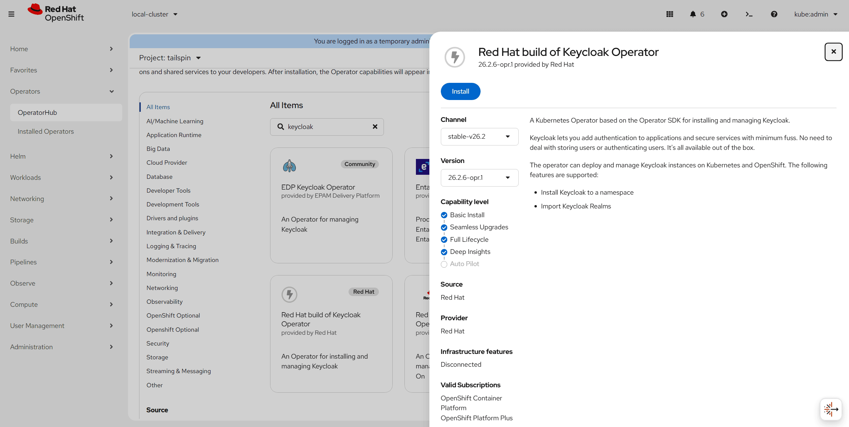This screenshot has width=849, height=427.
Task: Expand the Pipelines navigation section
Action: pos(62,262)
